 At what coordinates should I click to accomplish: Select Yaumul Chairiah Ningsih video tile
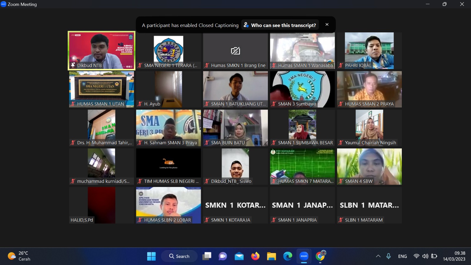369,128
